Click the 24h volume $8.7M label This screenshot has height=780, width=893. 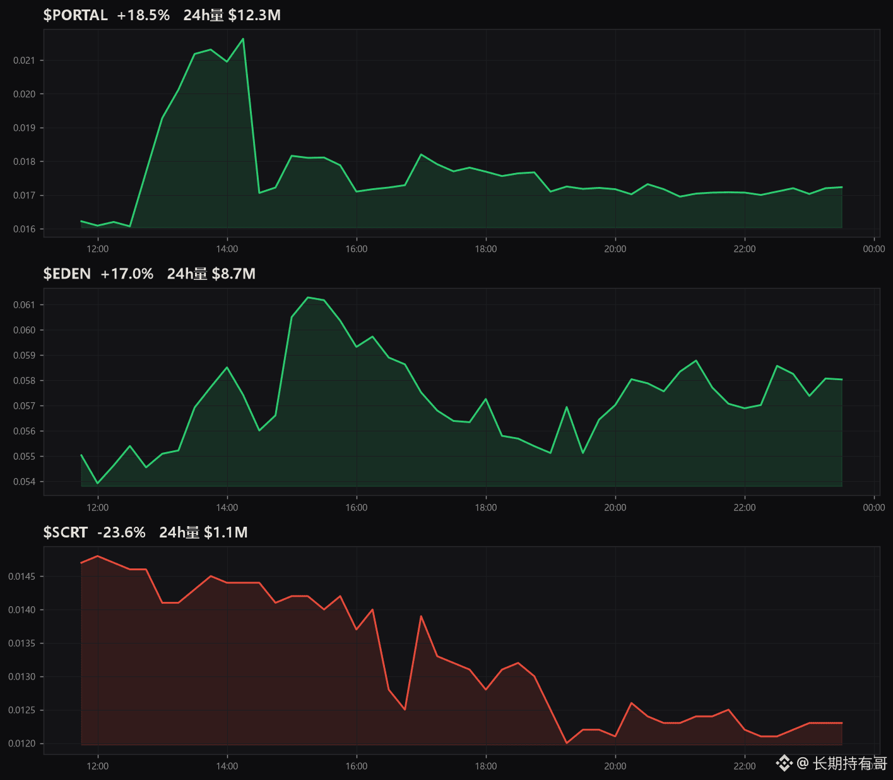pyautogui.click(x=211, y=273)
